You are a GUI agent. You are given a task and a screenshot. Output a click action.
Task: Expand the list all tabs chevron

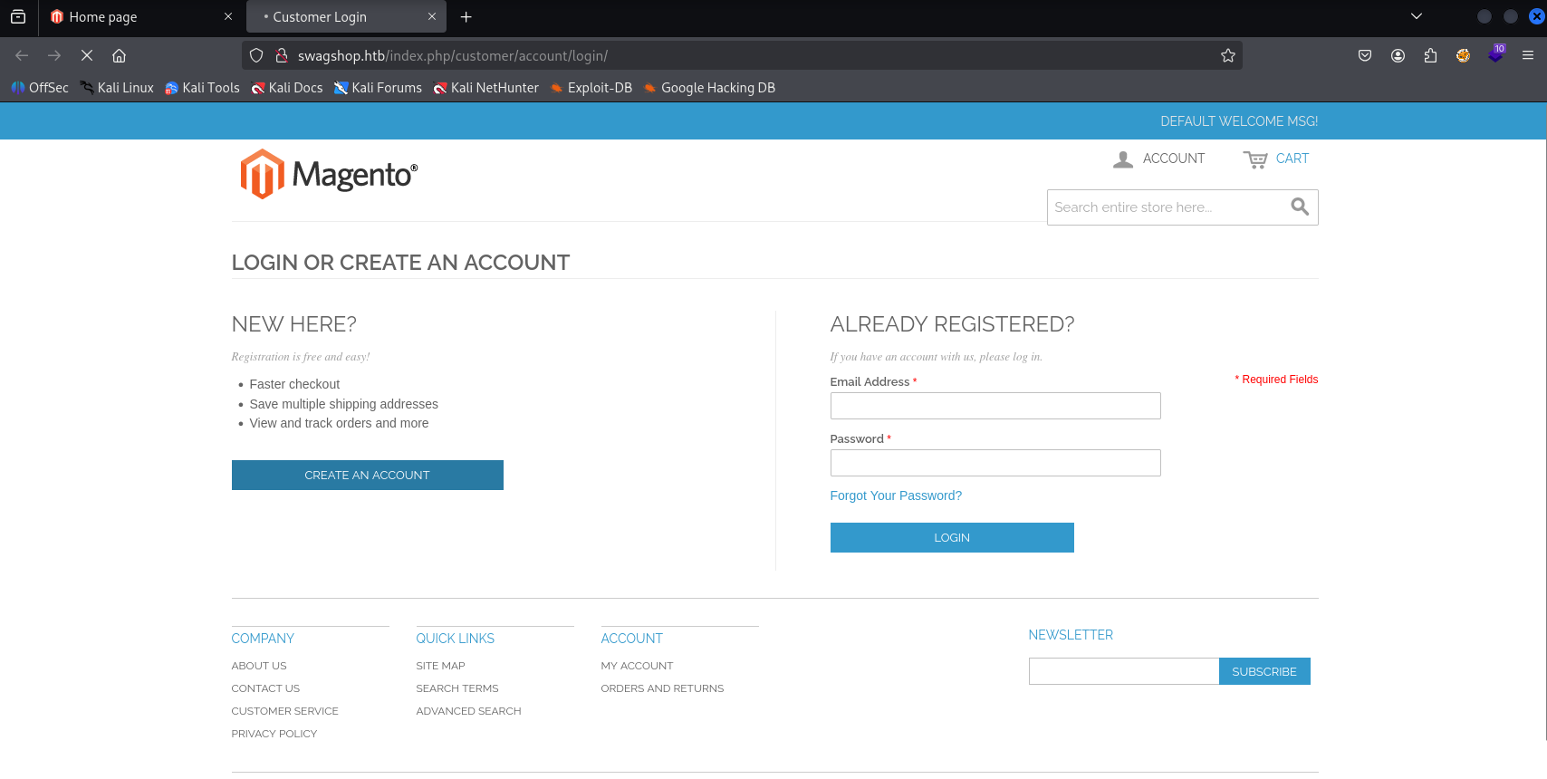point(1417,16)
